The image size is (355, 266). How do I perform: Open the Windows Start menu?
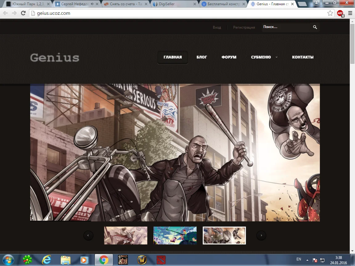[8, 260]
